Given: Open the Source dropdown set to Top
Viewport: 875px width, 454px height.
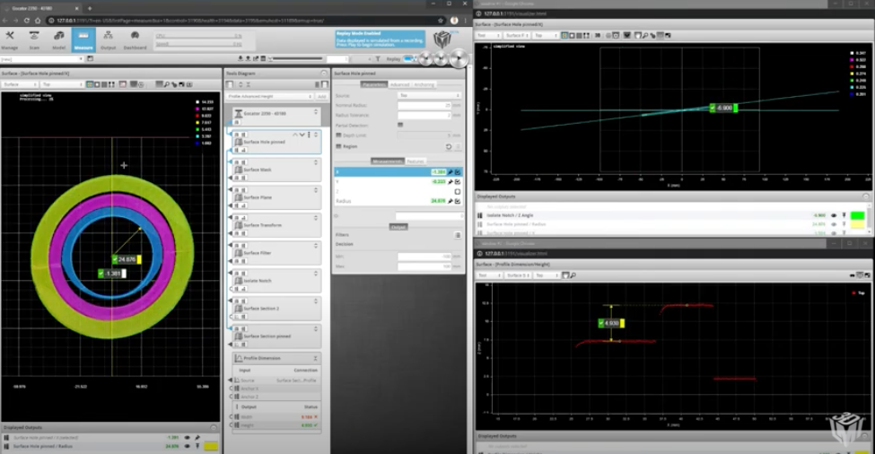Looking at the screenshot, I should (x=429, y=94).
